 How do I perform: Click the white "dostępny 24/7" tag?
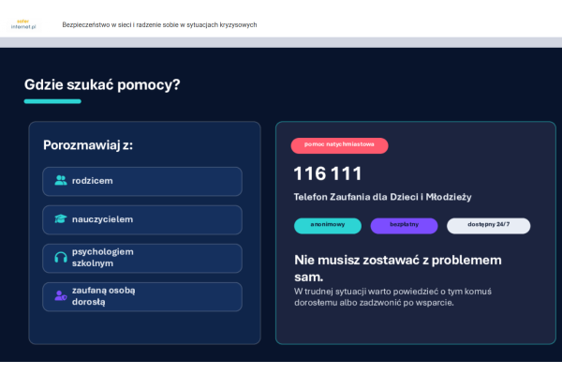tap(488, 226)
